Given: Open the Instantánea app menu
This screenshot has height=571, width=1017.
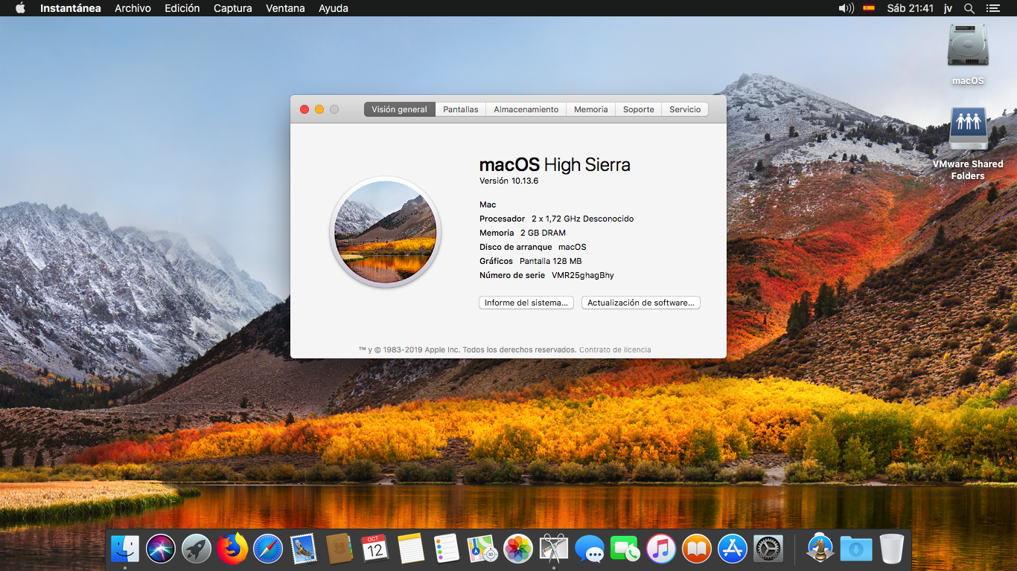Looking at the screenshot, I should (x=71, y=8).
